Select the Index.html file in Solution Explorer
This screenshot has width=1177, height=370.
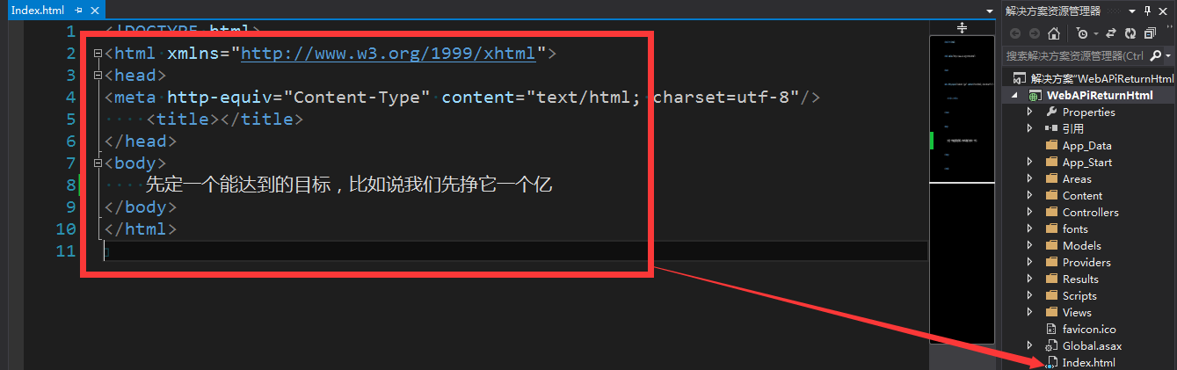pos(1088,362)
